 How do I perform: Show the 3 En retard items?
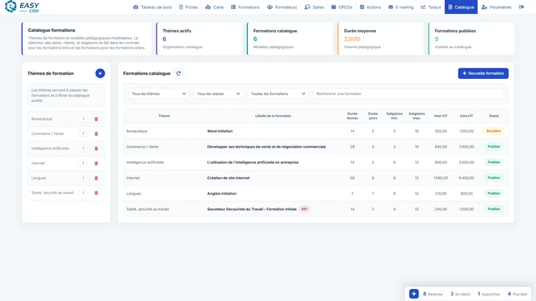tap(460, 294)
